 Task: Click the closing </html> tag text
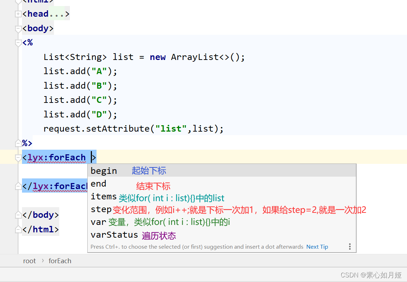pos(40,230)
